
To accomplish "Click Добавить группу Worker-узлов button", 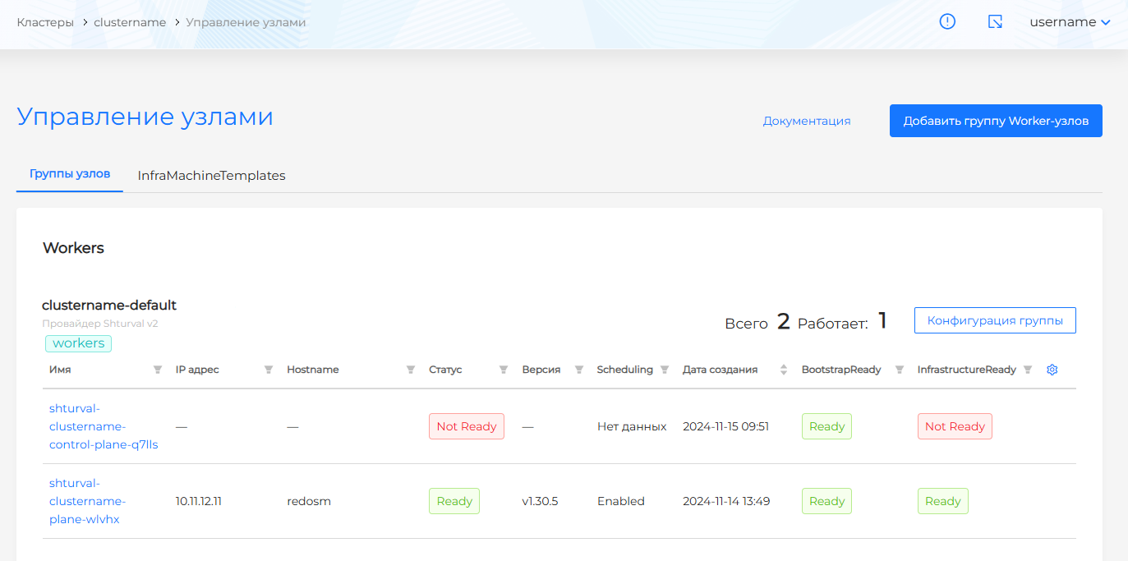I will (x=996, y=121).
